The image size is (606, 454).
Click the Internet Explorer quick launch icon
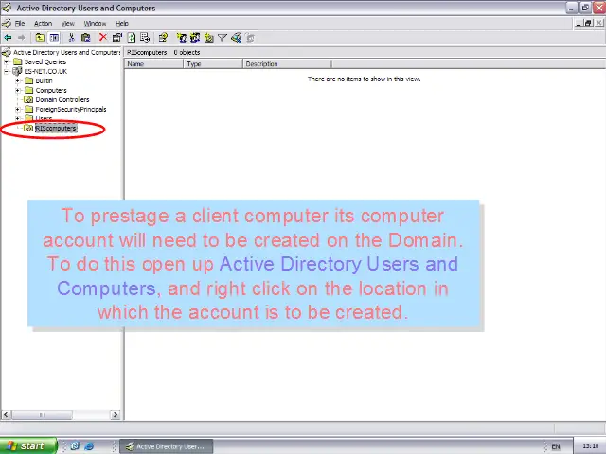tap(77, 445)
